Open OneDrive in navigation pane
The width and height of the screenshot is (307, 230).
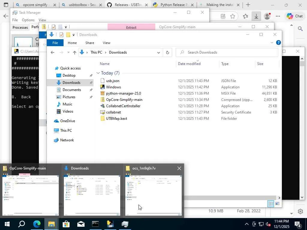coord(67,121)
